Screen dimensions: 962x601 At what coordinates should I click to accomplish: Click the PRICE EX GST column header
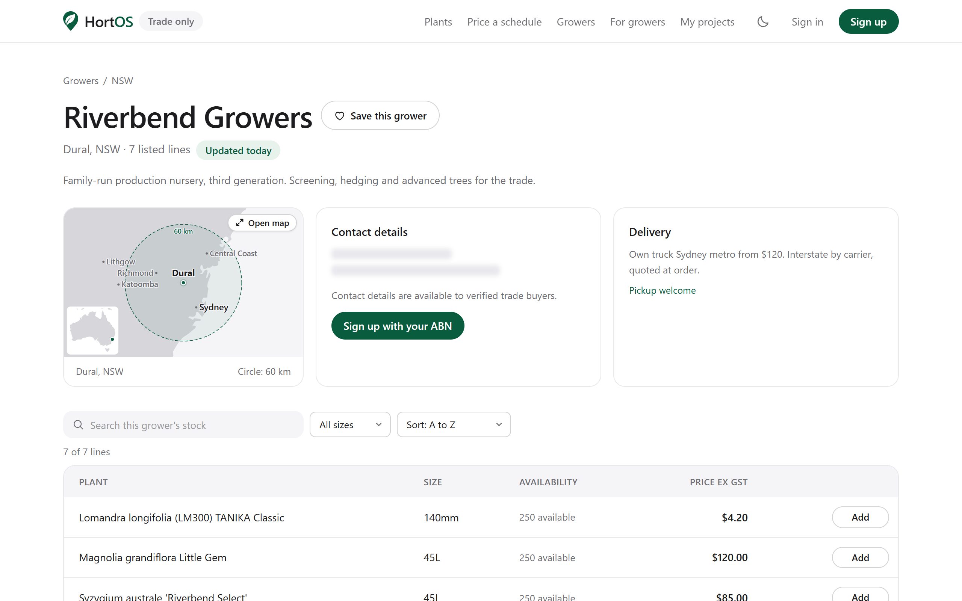coord(718,482)
